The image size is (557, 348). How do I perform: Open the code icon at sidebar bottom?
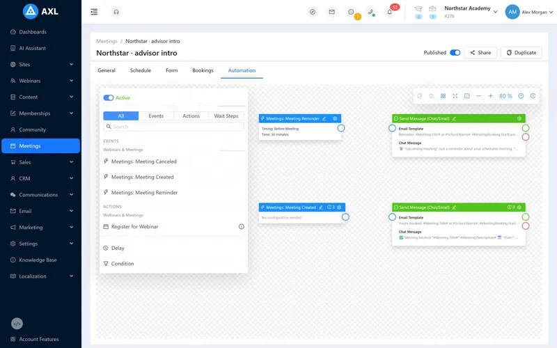point(17,324)
